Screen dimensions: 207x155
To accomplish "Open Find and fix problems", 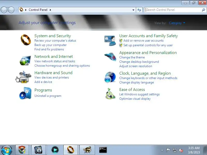I will (49, 49).
